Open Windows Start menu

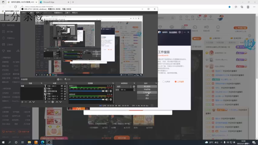point(3,142)
